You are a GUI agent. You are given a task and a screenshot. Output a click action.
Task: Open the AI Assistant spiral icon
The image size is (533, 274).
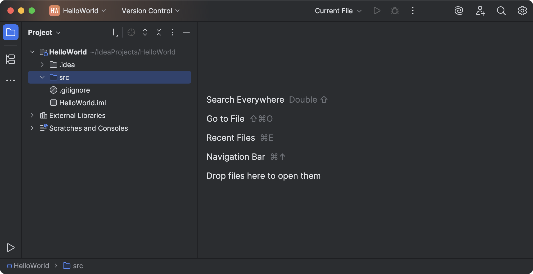coord(459,11)
